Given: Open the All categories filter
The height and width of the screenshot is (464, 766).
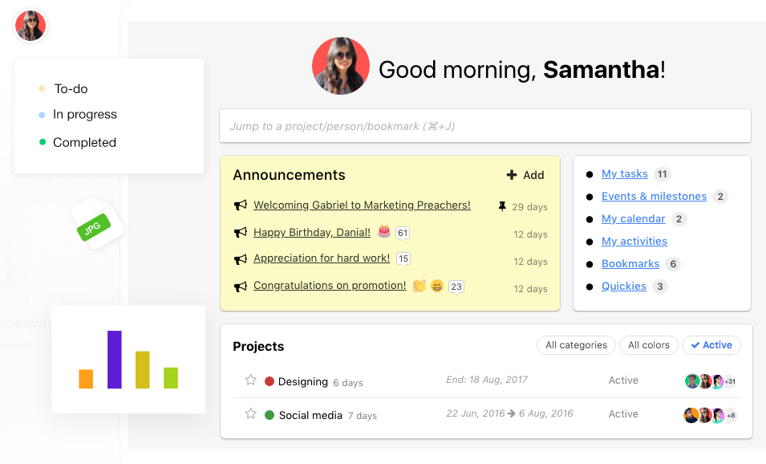Looking at the screenshot, I should coord(576,345).
